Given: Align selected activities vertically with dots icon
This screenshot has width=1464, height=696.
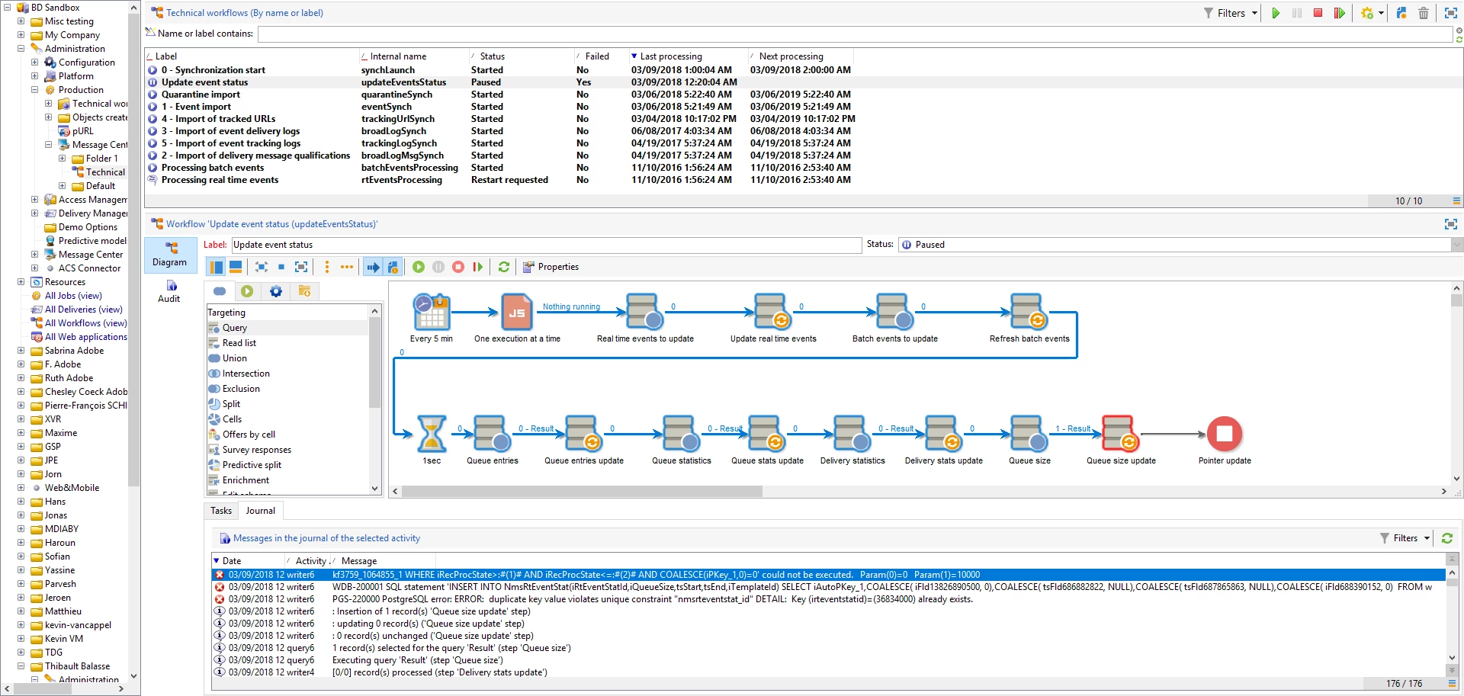Looking at the screenshot, I should pos(327,267).
